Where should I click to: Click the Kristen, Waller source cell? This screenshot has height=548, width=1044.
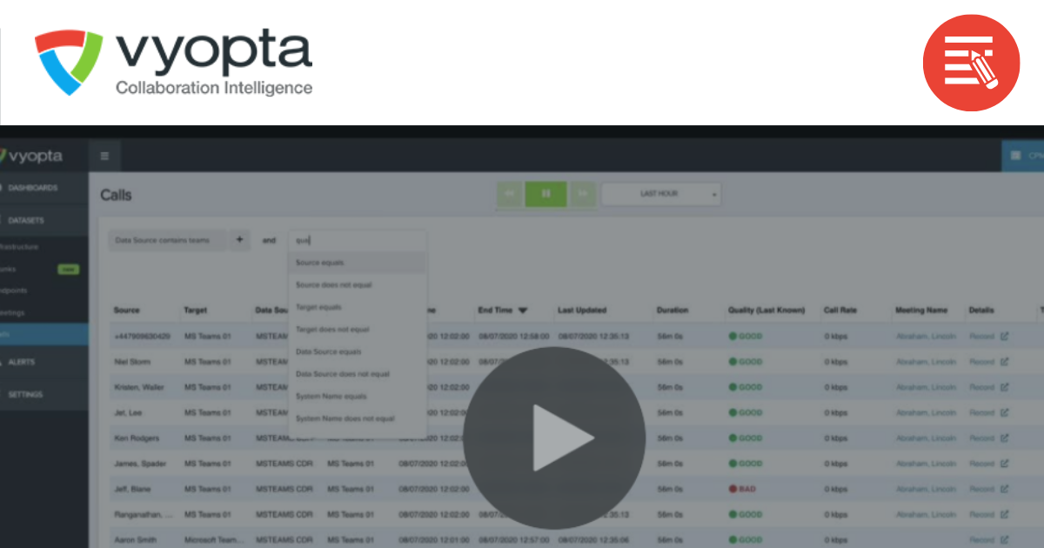click(x=137, y=387)
